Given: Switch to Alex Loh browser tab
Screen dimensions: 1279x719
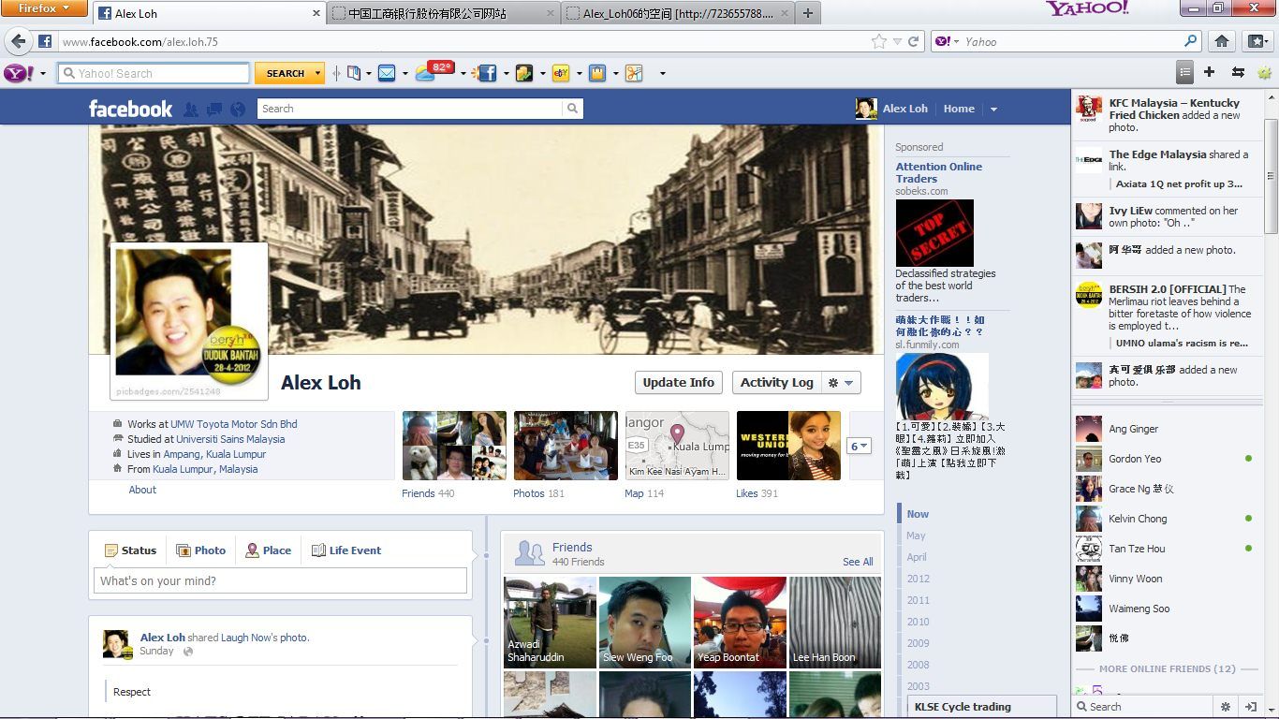Looking at the screenshot, I should (209, 13).
